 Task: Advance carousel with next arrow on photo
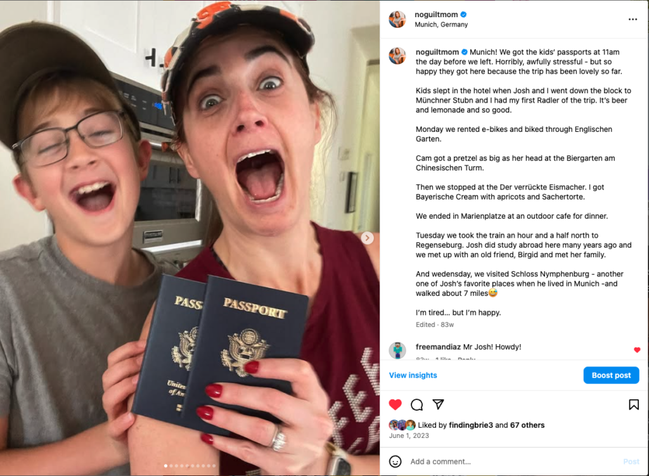pyautogui.click(x=367, y=238)
